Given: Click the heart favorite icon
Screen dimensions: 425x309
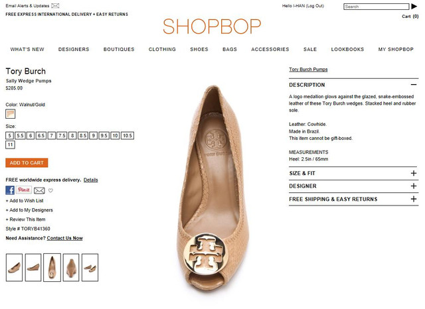Looking at the screenshot, I should 50,190.
